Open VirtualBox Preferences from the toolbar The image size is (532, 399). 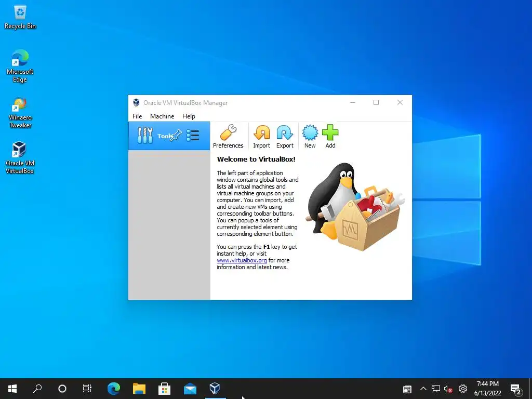228,137
